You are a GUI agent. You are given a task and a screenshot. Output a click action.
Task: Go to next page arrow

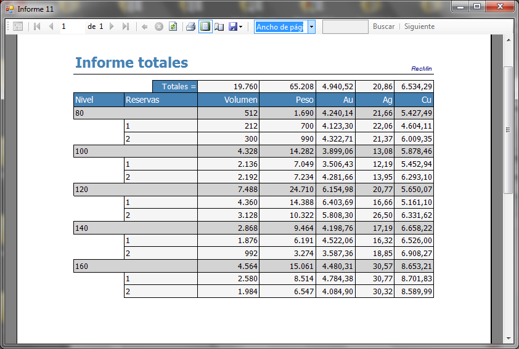pos(112,26)
